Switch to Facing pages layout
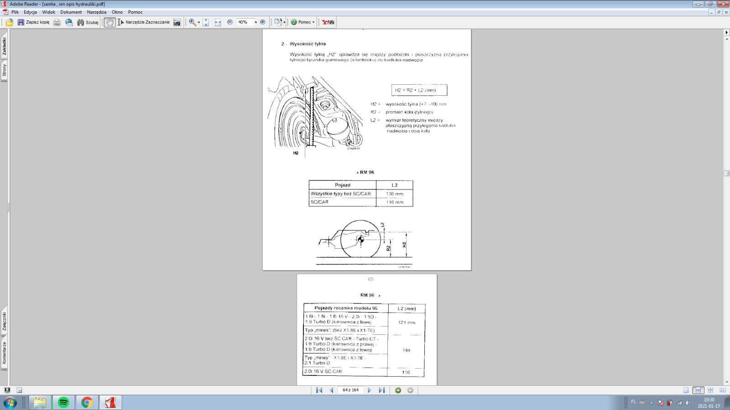The width and height of the screenshot is (730, 410). (723, 390)
